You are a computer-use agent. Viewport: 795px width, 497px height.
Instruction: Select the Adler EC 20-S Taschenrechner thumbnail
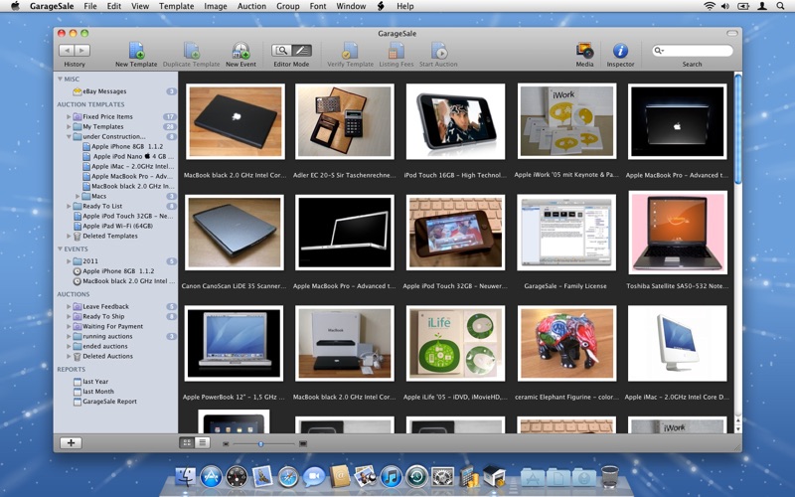click(345, 121)
